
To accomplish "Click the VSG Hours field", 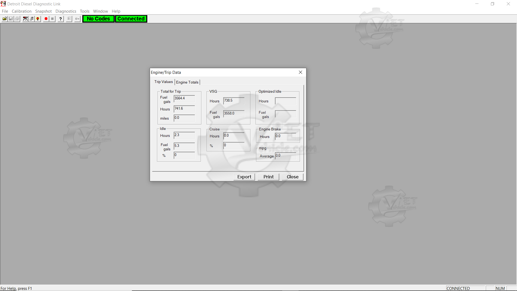I will click(x=234, y=101).
